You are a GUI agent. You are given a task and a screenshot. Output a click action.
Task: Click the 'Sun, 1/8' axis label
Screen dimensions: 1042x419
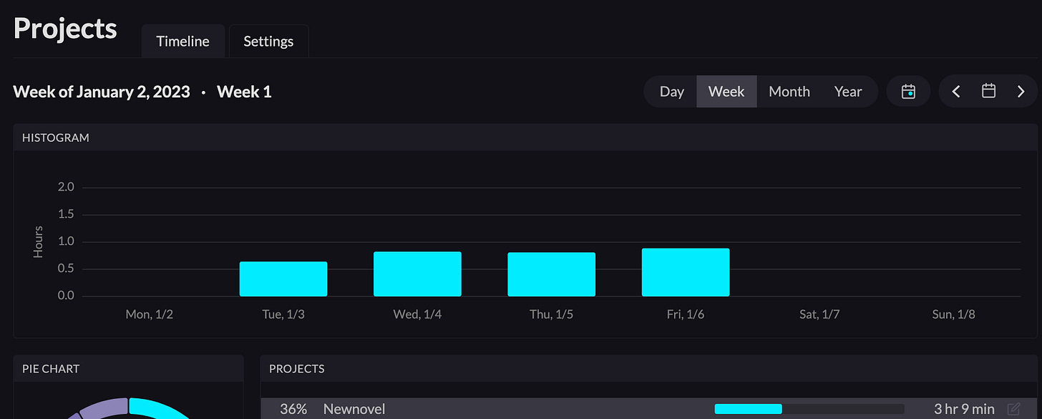(953, 314)
